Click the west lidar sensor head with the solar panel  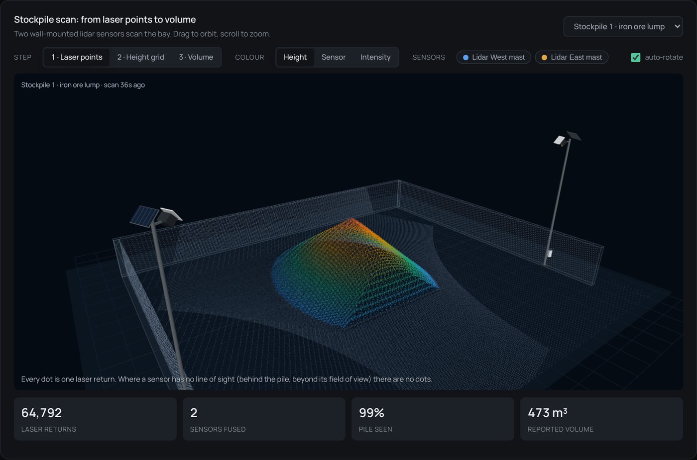155,216
